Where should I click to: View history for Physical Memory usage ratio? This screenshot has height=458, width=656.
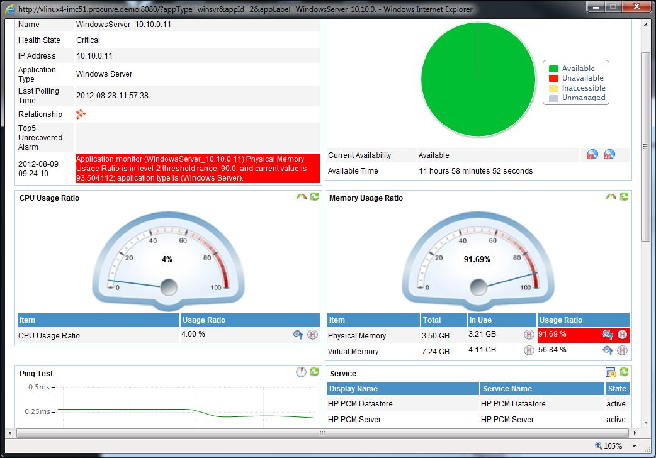[622, 335]
